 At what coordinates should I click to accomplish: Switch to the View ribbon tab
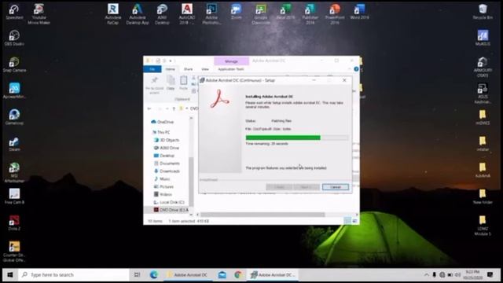(205, 69)
